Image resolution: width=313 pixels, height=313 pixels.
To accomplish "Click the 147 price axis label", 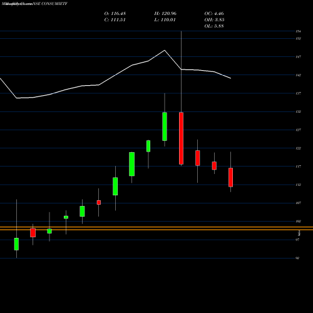I will pos(298,57).
